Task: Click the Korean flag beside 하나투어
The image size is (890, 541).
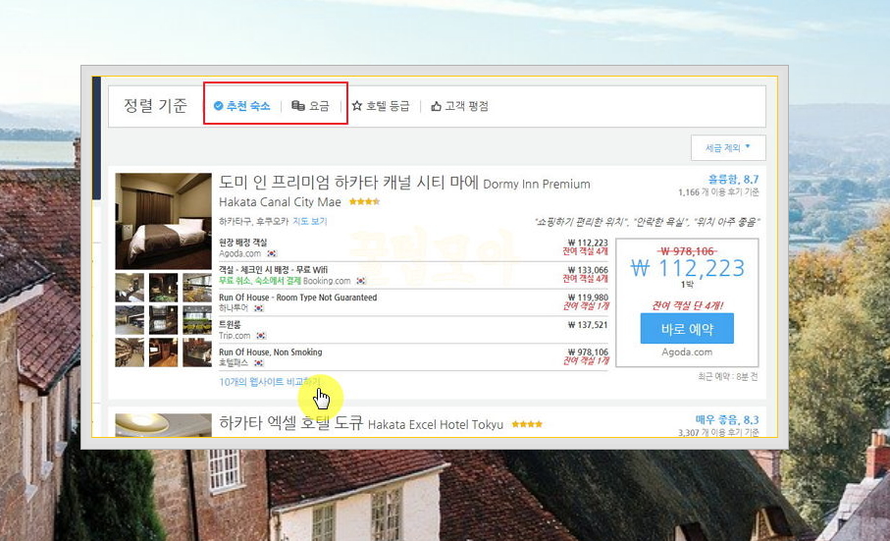Action: 259,308
